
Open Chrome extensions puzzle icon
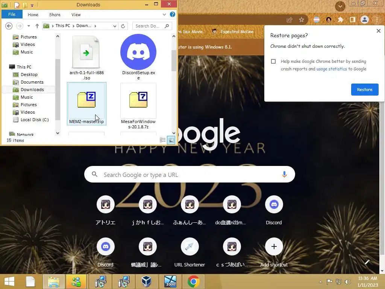[341, 20]
